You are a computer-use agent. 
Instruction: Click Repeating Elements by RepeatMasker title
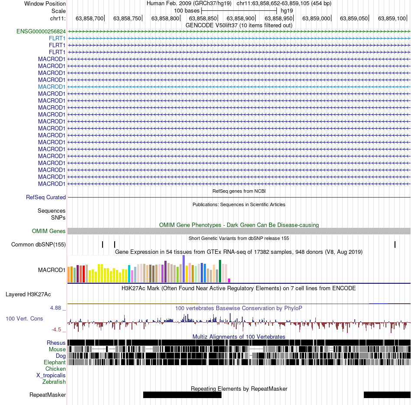coord(239,389)
